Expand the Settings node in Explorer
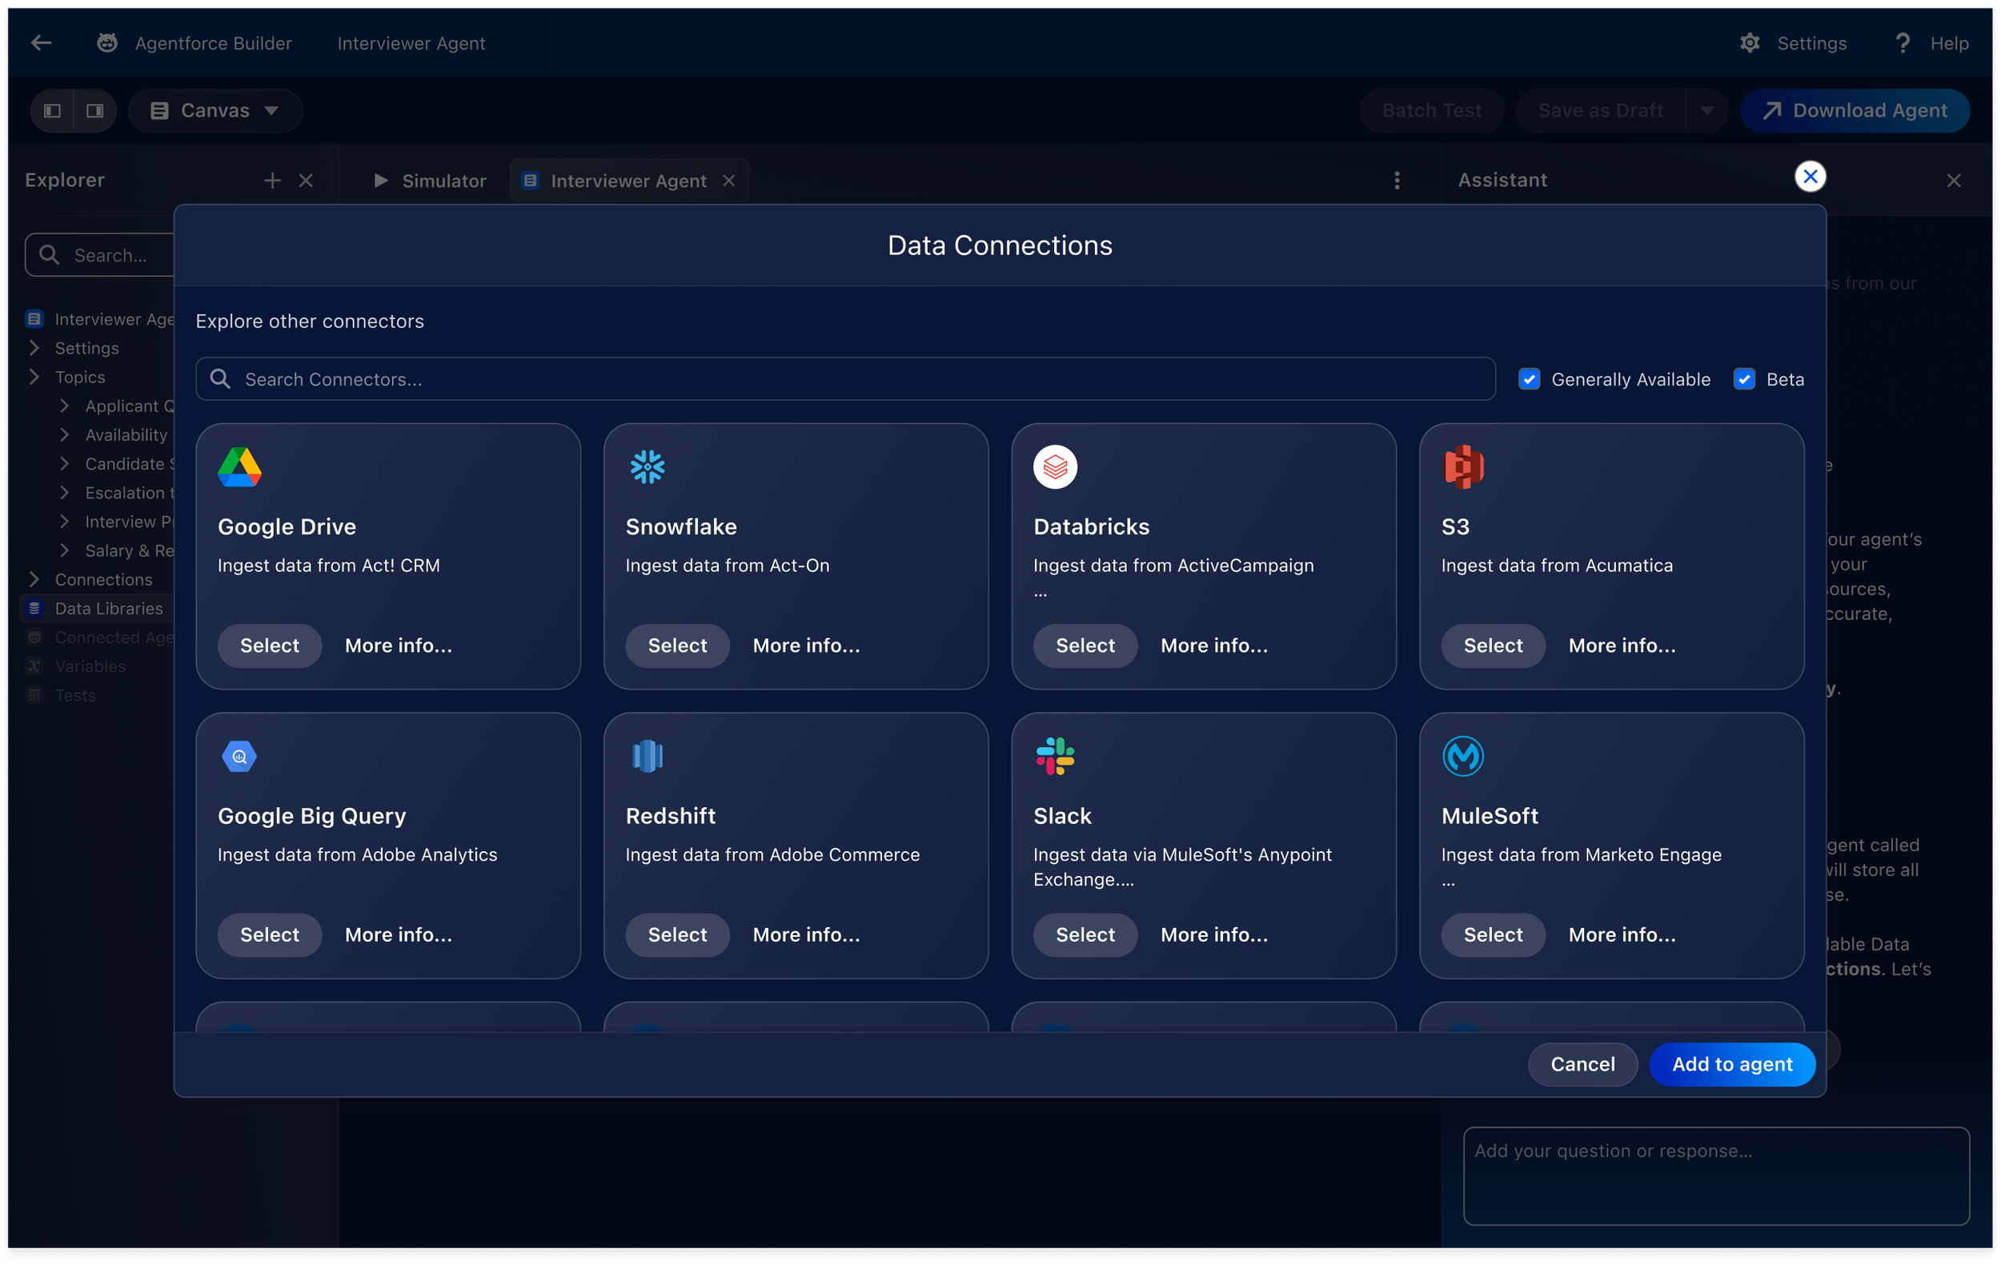 pyautogui.click(x=34, y=347)
